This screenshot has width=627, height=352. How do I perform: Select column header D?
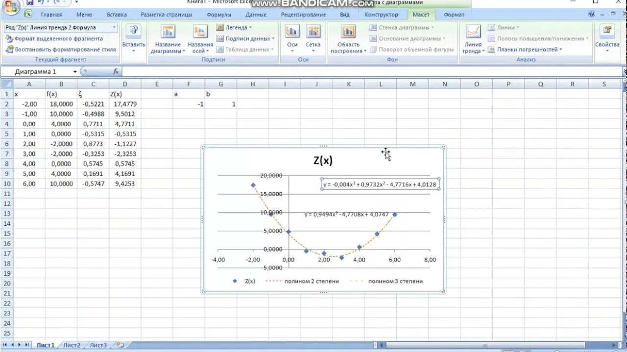(125, 84)
